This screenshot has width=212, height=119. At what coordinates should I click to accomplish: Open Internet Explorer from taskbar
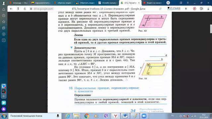pos(68,116)
